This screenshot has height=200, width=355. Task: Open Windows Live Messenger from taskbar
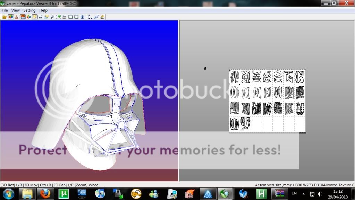coord(154,194)
